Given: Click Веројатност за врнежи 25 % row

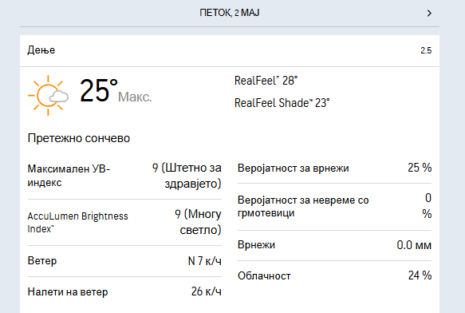Looking at the screenshot, I should 334,168.
